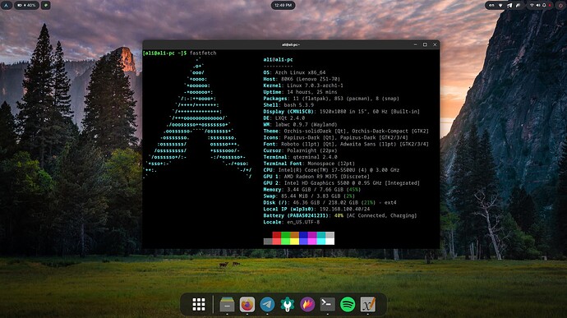The height and width of the screenshot is (318, 567).
Task: Click the flame tray icon in top panel
Action: [519, 5]
